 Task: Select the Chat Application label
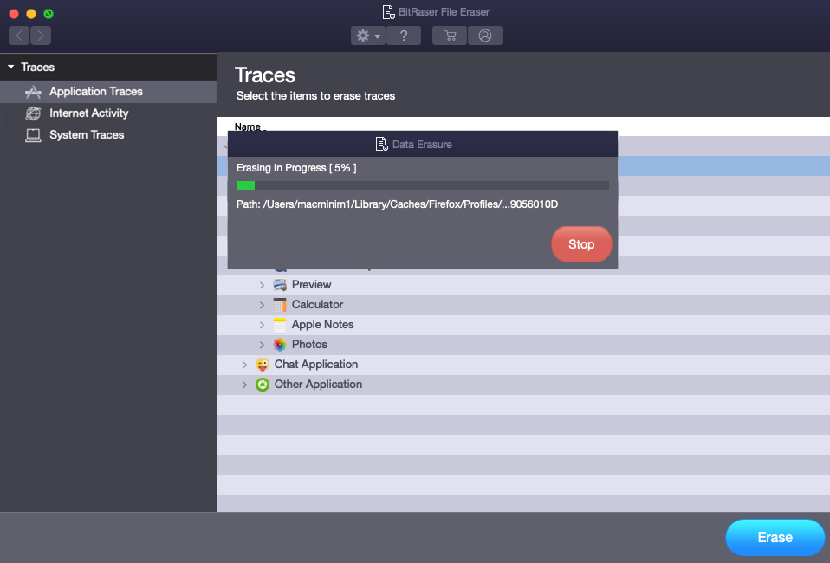tap(316, 365)
